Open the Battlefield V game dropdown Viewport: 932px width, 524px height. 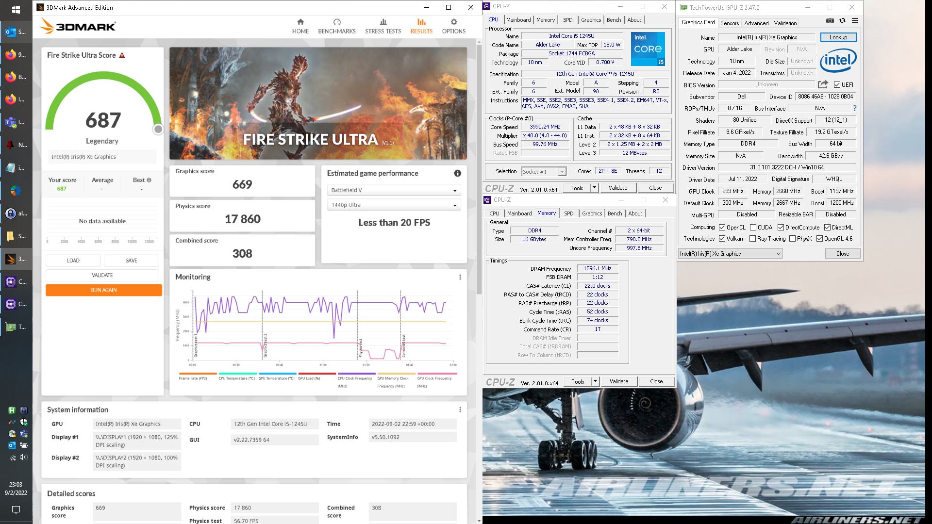394,190
